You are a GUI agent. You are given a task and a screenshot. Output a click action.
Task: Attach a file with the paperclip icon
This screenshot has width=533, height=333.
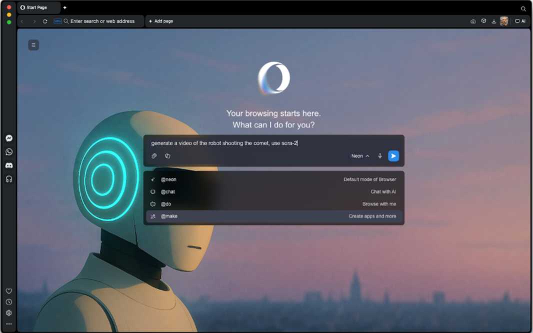(x=154, y=156)
